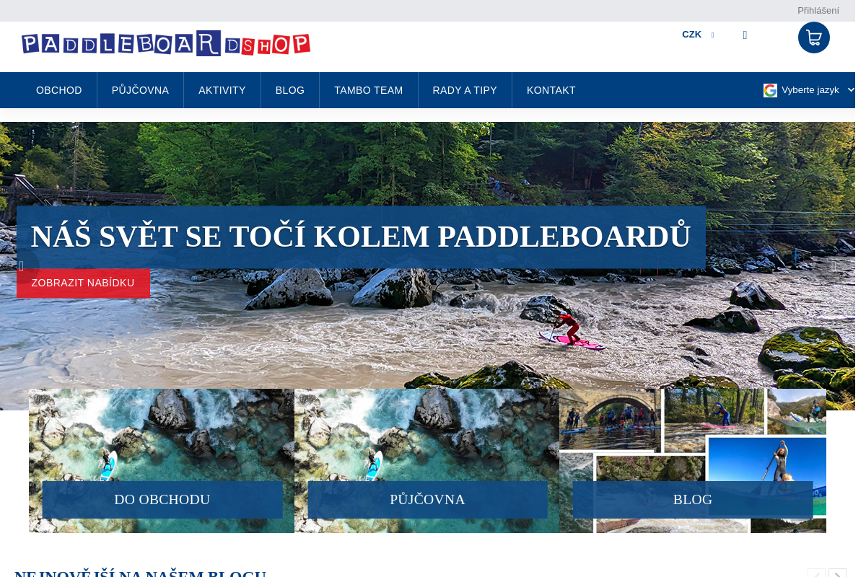Open the Přihlášení login link
The height and width of the screenshot is (577, 866).
[x=818, y=10]
